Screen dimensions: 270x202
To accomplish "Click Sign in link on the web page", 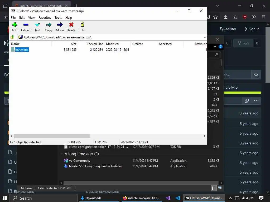I will (x=252, y=29).
